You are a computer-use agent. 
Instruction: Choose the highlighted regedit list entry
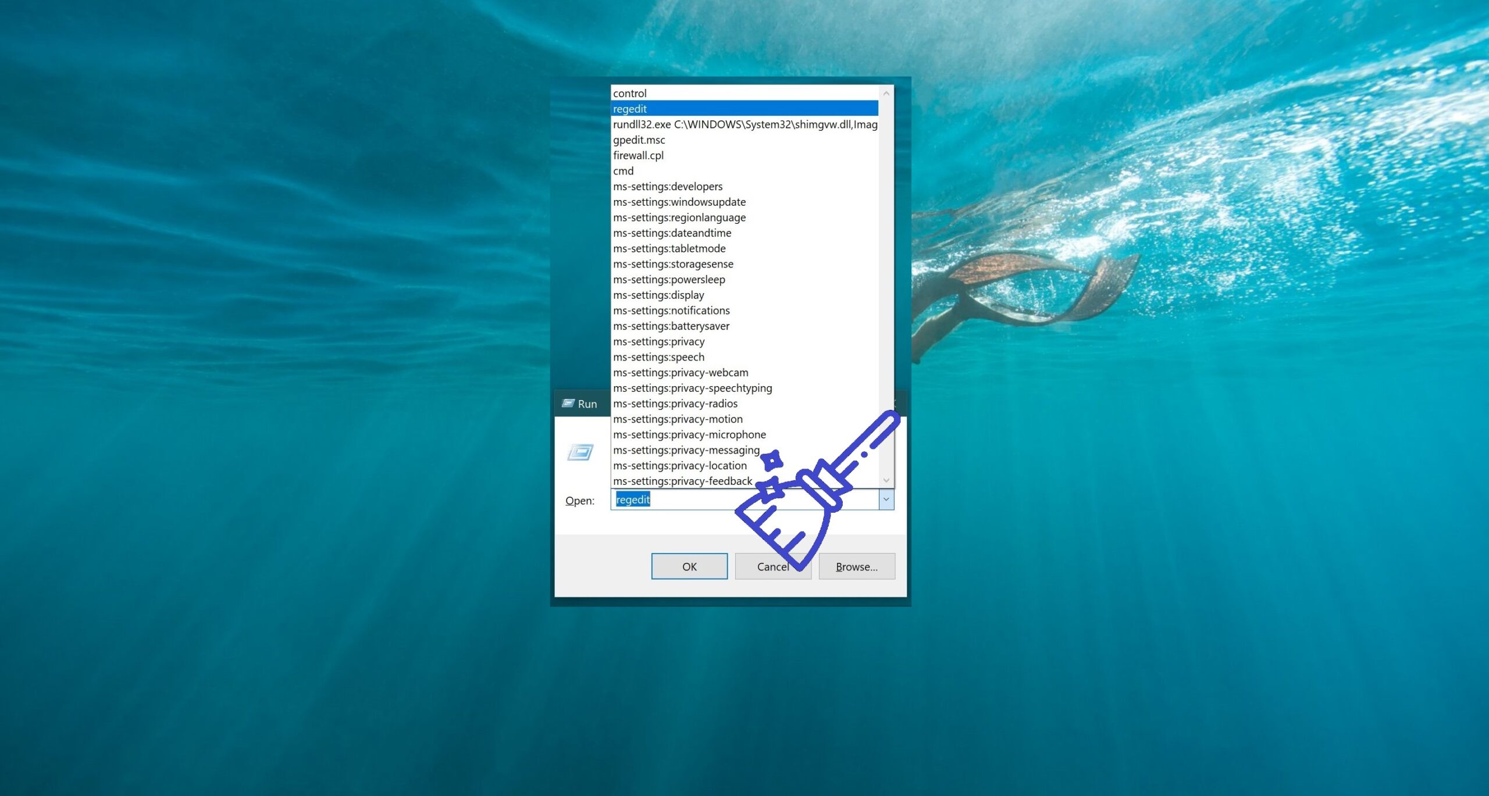[x=630, y=109]
